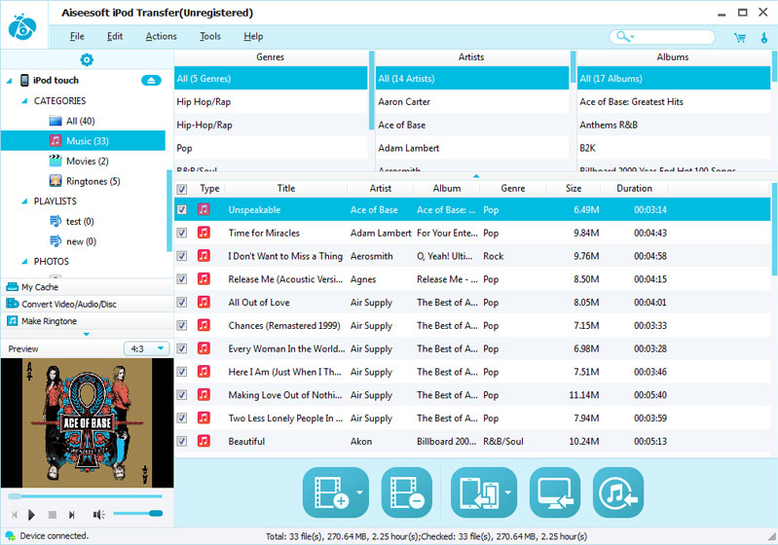Open the Actions menu
The width and height of the screenshot is (778, 545).
click(162, 37)
